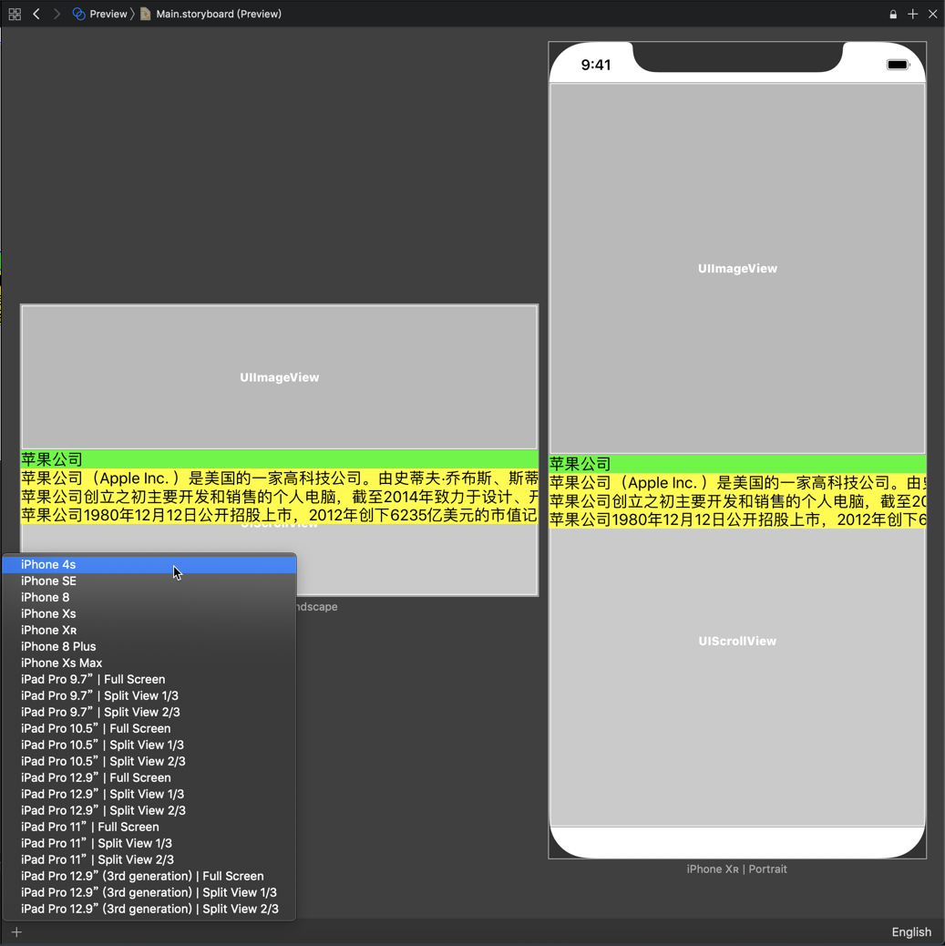
Task: Select green title label in portrait preview
Action: click(x=737, y=464)
